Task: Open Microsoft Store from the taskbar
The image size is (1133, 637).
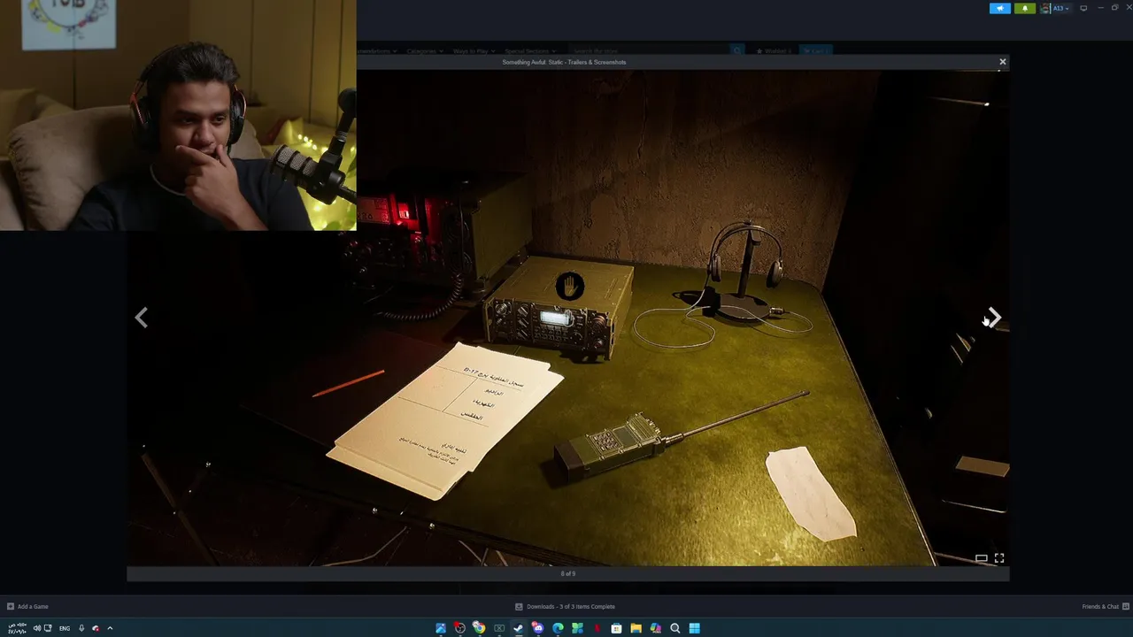Action: click(616, 628)
